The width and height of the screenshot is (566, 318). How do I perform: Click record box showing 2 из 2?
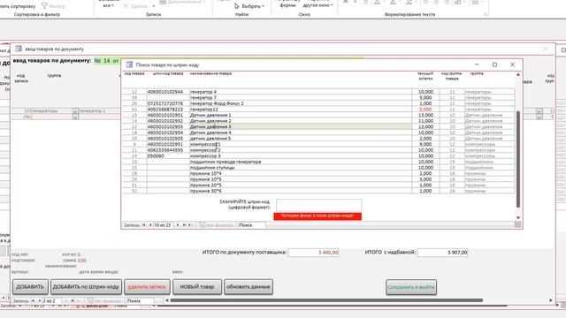click(51, 300)
